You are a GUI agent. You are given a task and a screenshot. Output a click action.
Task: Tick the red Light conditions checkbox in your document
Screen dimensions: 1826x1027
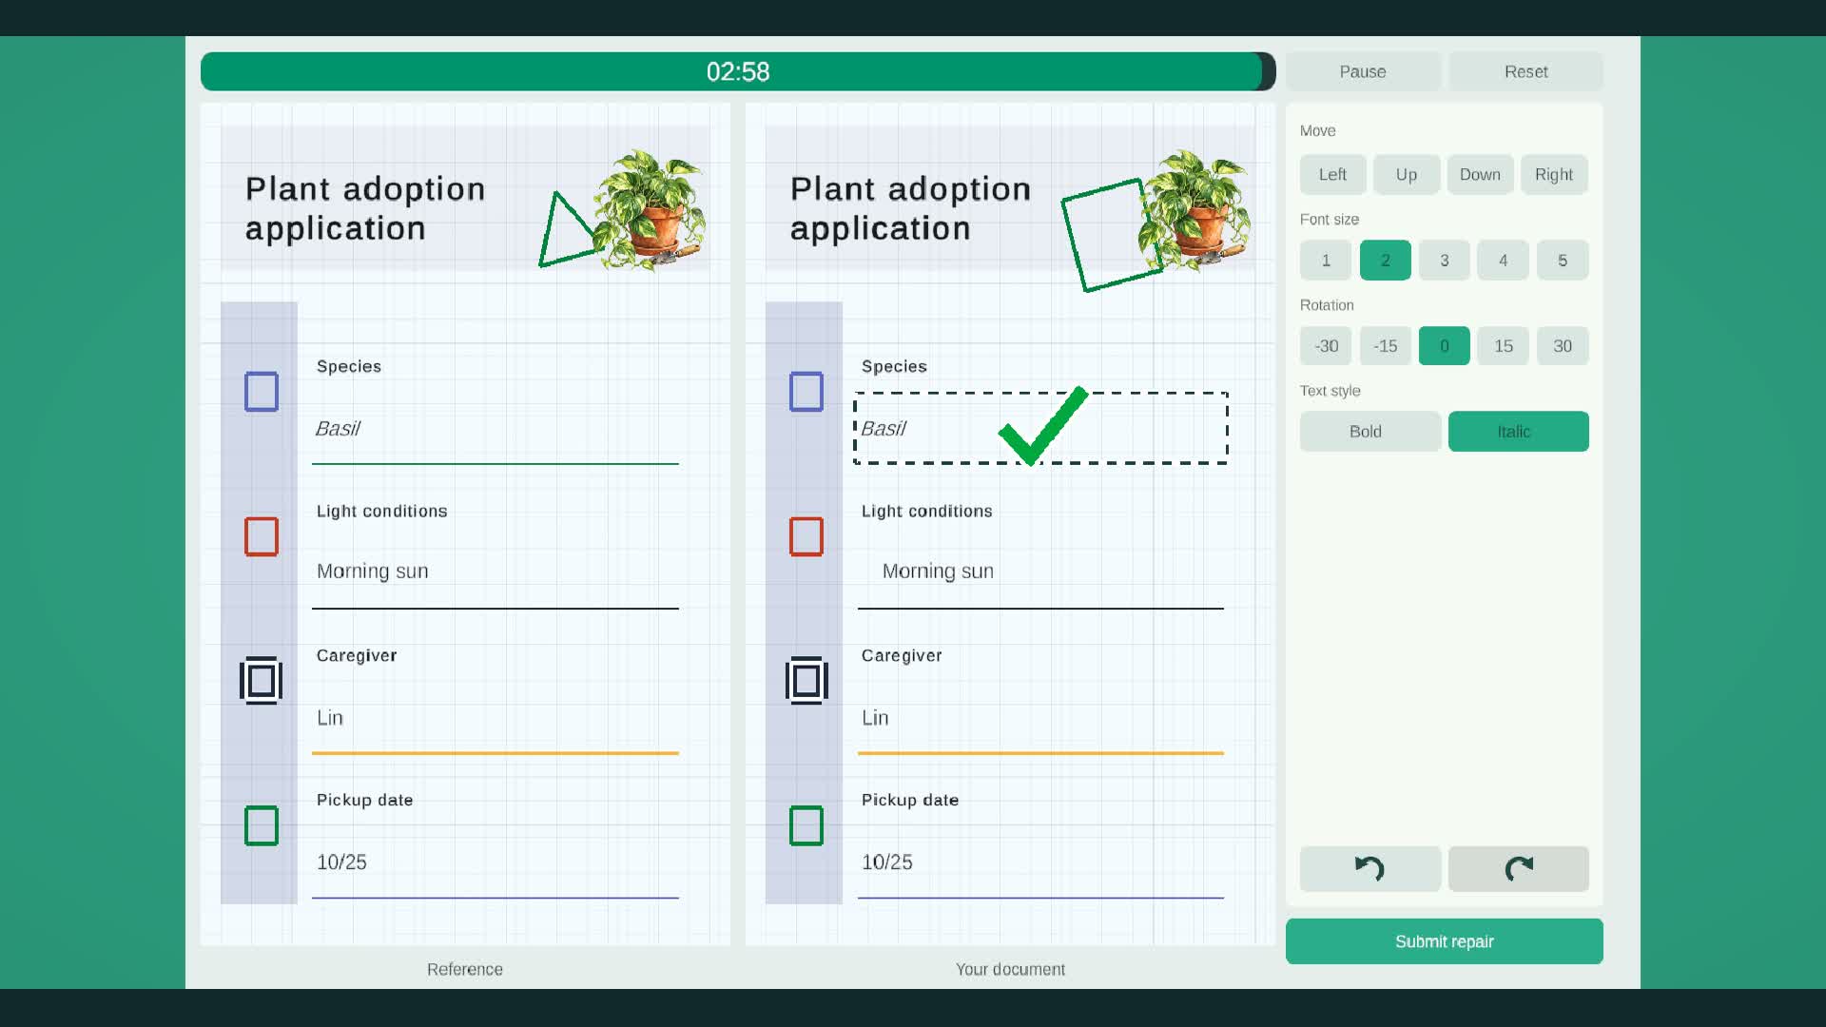(806, 536)
